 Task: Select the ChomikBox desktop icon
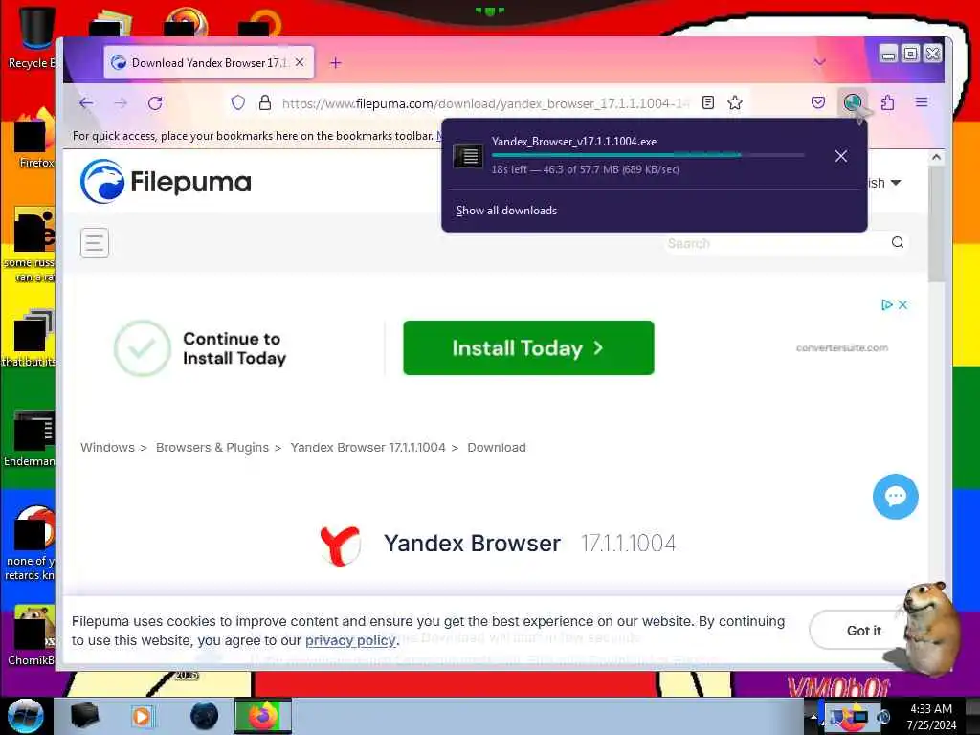[x=32, y=635]
